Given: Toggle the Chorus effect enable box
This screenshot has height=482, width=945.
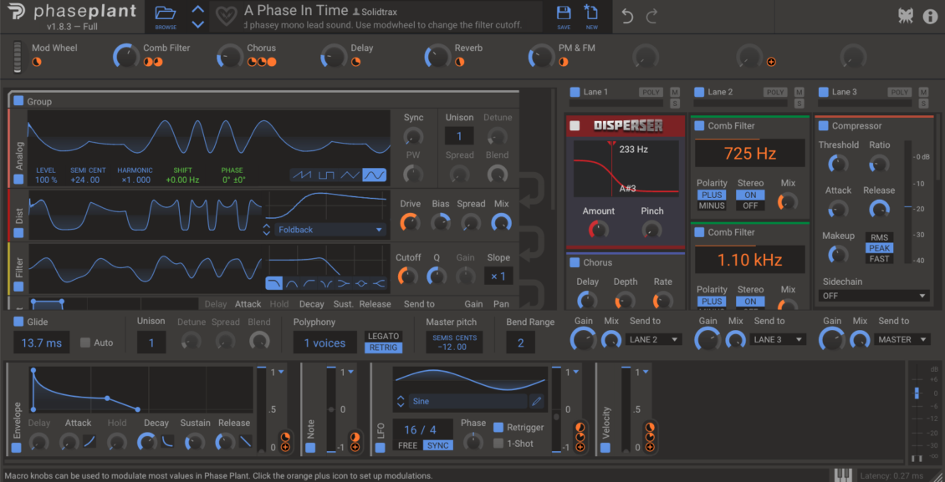Looking at the screenshot, I should tap(575, 262).
